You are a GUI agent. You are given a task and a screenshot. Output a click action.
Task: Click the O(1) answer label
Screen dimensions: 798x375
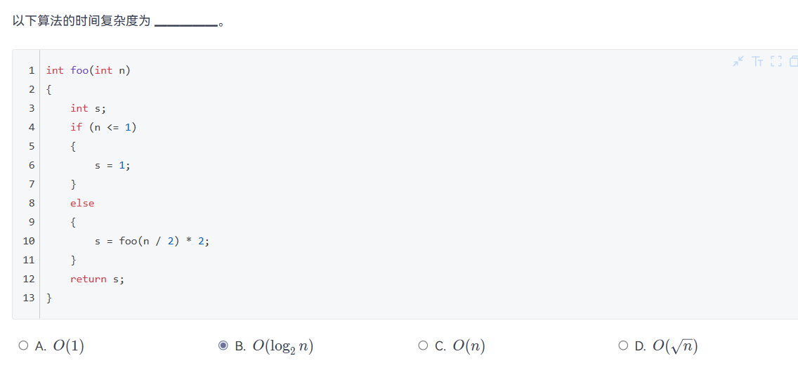pyautogui.click(x=69, y=346)
